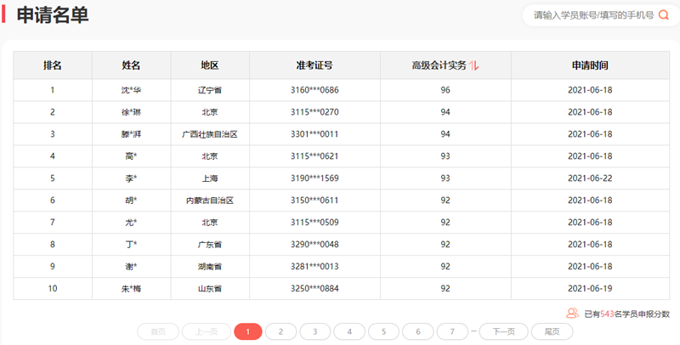The width and height of the screenshot is (680, 345).
Task: Click the active page 1 button
Action: (248, 331)
